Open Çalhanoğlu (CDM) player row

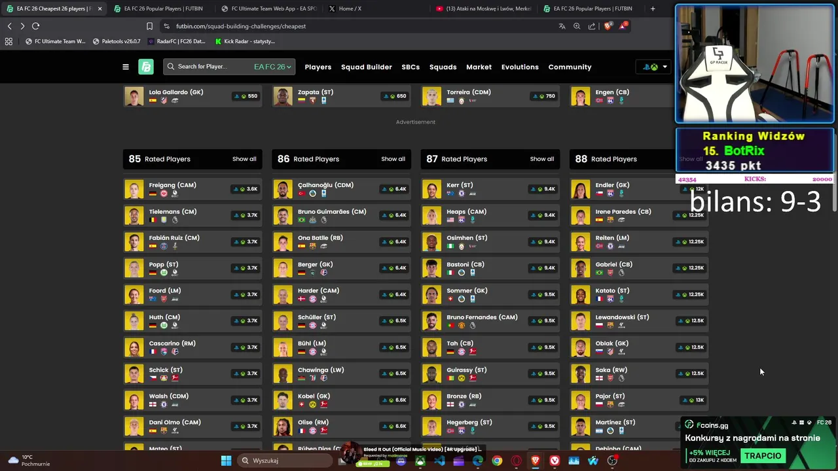(x=341, y=189)
